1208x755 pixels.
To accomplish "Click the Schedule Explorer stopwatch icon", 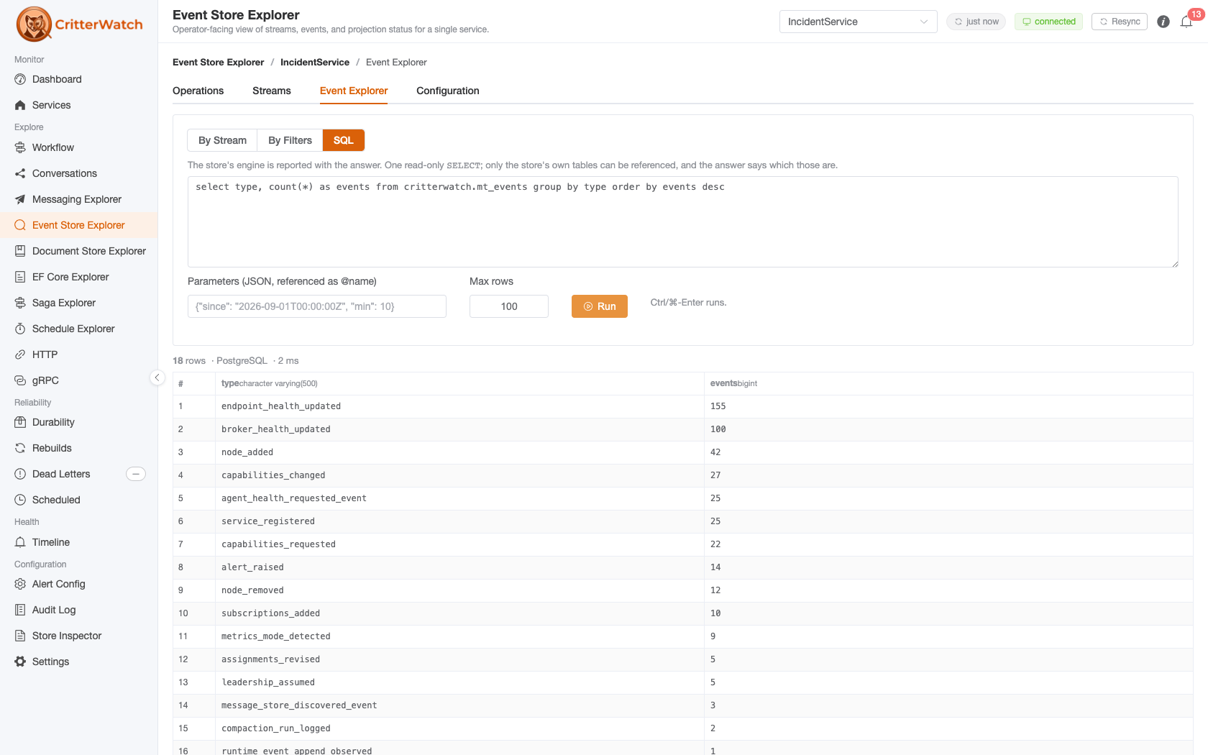I will [20, 329].
